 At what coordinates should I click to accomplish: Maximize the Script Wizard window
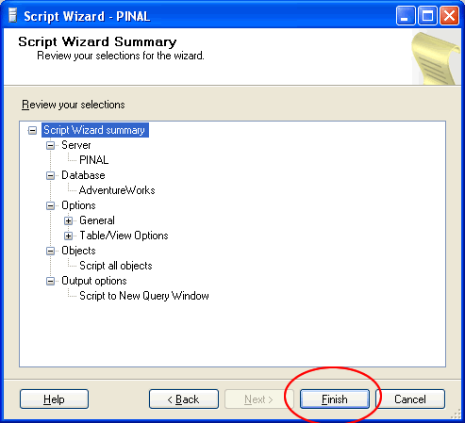tap(427, 16)
